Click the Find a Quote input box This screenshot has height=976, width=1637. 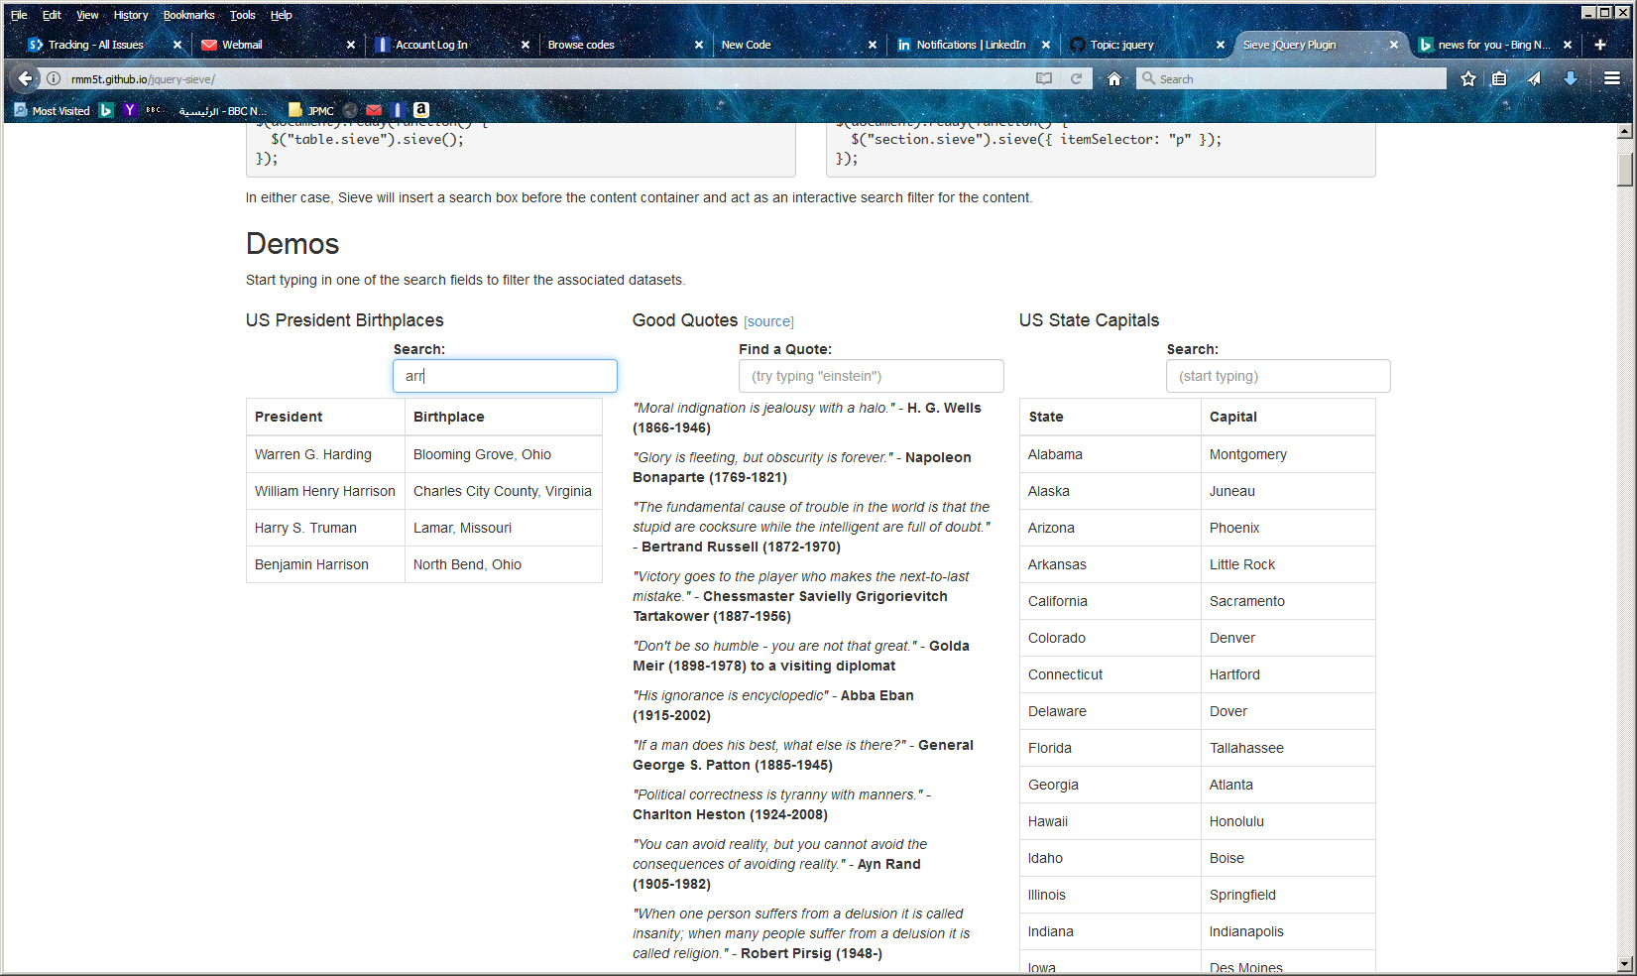pos(871,376)
